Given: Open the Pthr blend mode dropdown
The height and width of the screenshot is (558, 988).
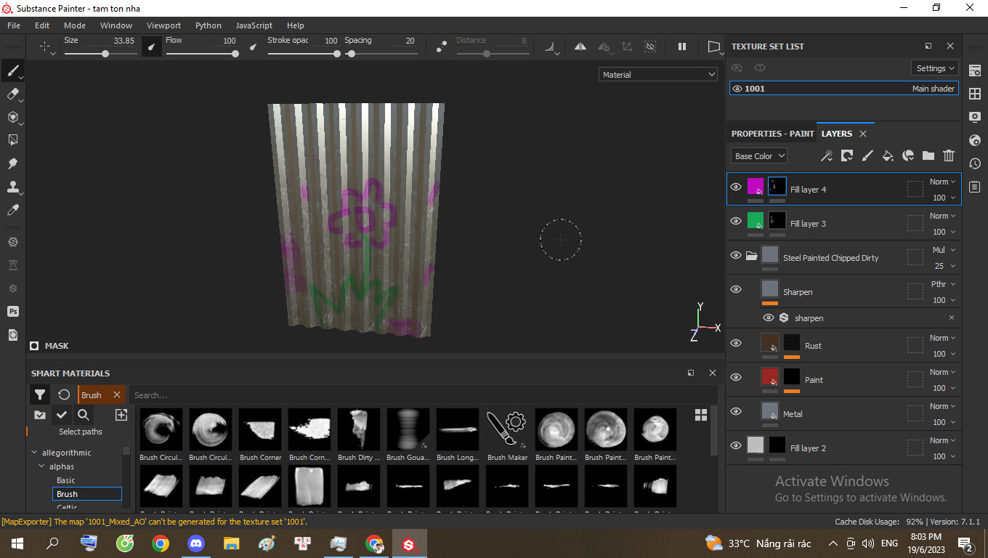Looking at the screenshot, I should (x=943, y=284).
